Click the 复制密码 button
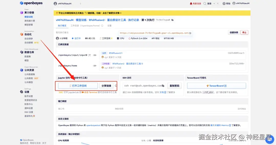 (174, 86)
